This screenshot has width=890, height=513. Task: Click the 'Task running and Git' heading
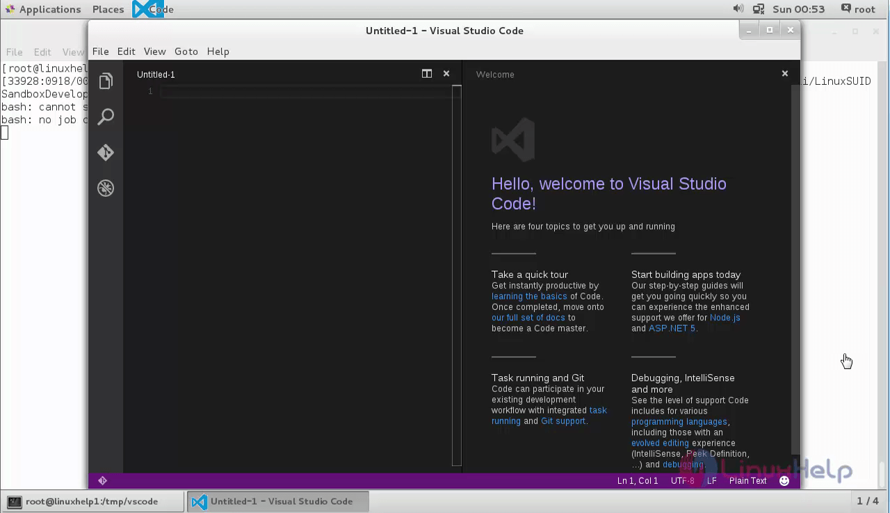538,378
